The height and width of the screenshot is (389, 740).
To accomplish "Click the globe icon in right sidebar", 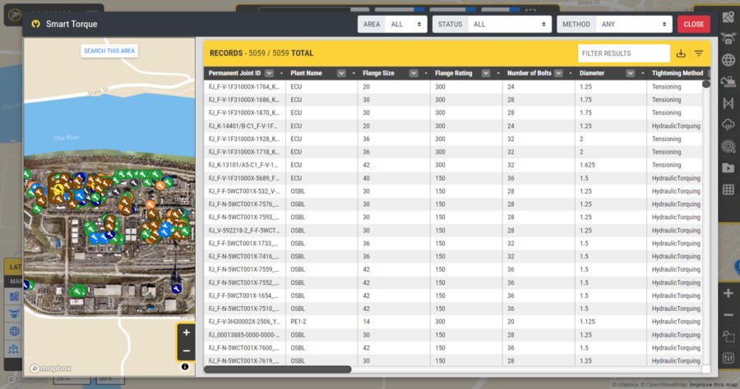I will click(x=728, y=60).
